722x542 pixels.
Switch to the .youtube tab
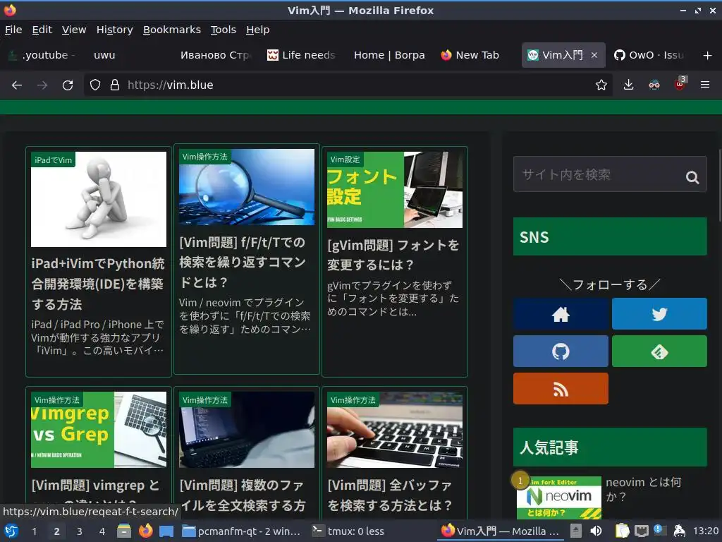(44, 55)
